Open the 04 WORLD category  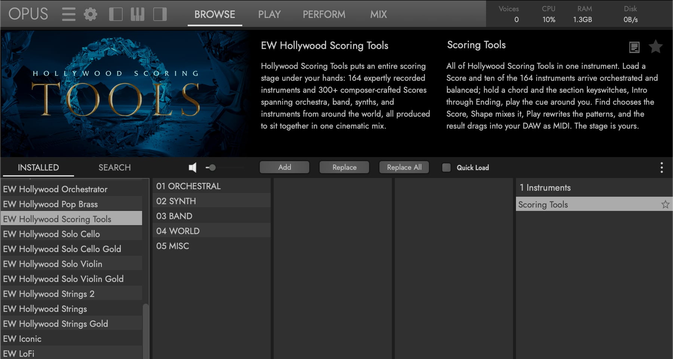[x=212, y=231]
